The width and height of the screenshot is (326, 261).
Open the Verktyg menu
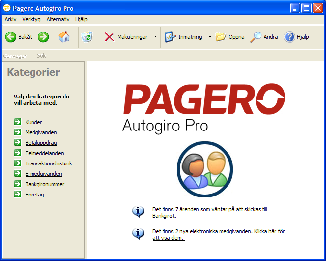(32, 19)
